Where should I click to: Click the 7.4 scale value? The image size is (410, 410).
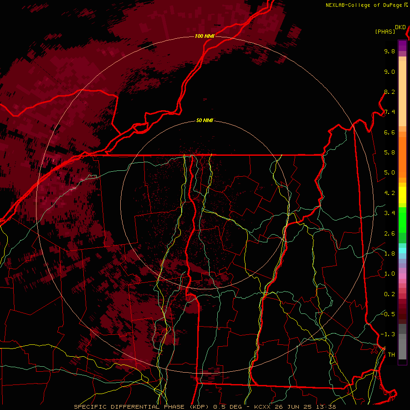click(389, 112)
